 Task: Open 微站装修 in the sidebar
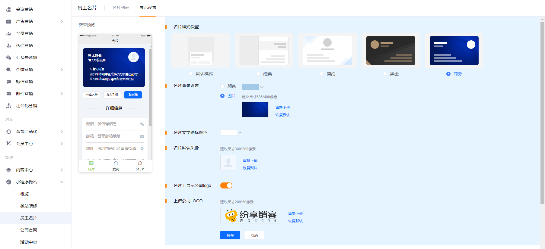(29, 206)
